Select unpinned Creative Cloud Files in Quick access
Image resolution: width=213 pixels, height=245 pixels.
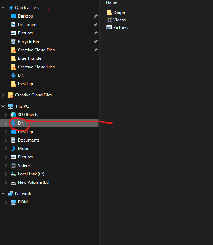coord(36,67)
